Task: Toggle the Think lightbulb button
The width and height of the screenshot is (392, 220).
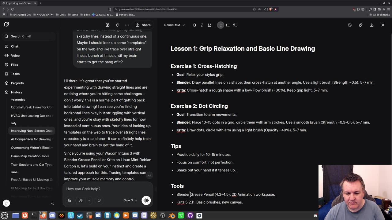Action: point(99,200)
